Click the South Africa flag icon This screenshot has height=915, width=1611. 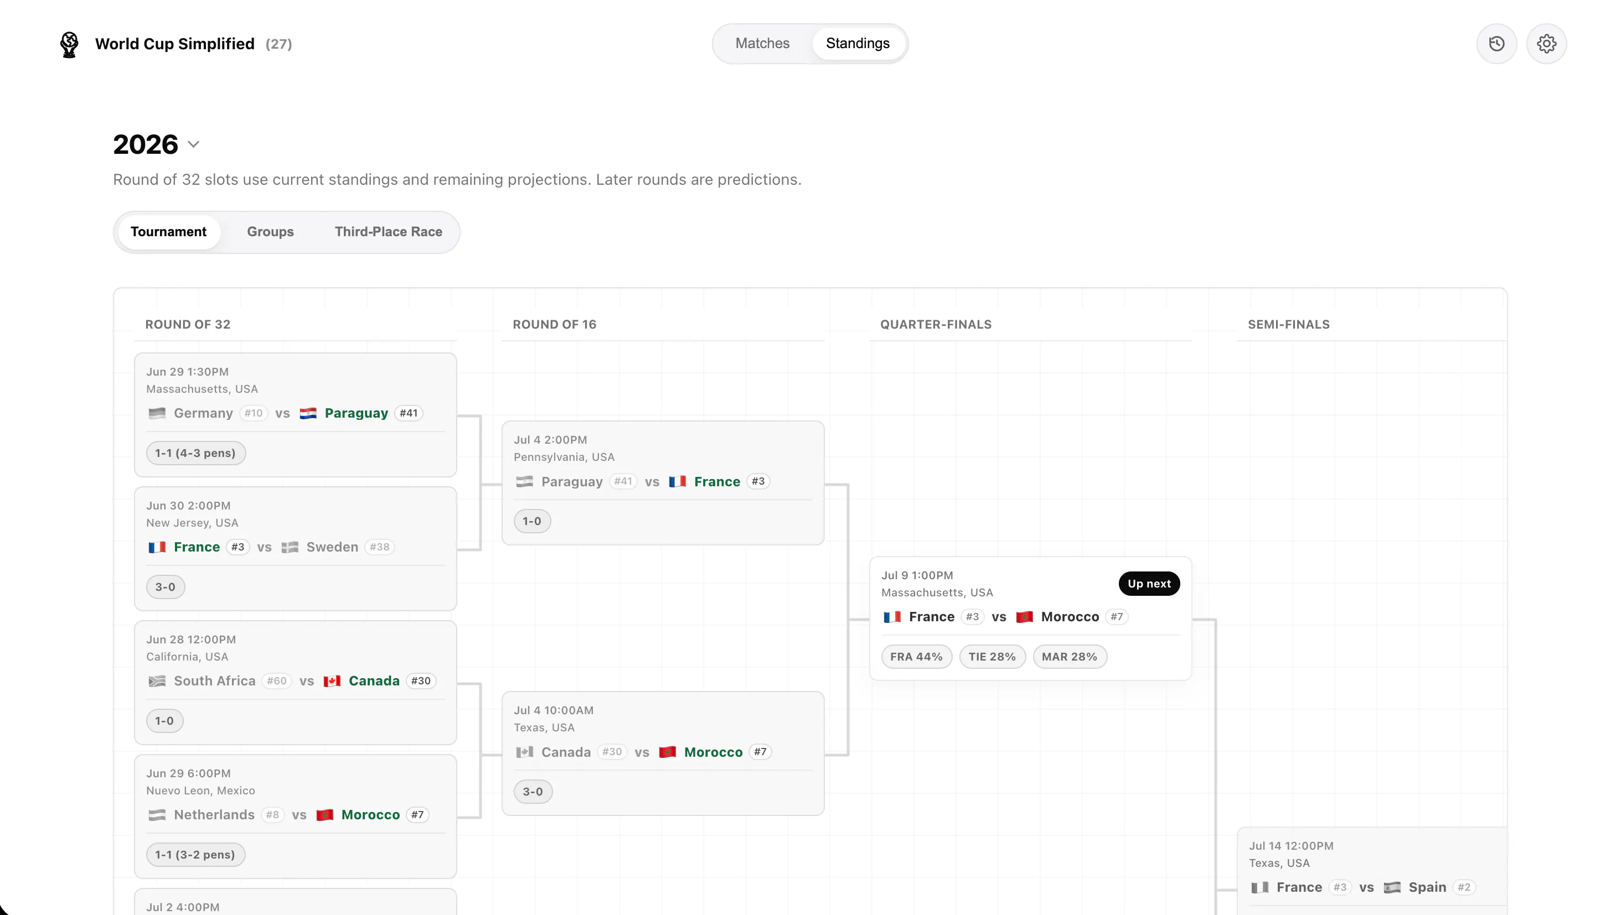tap(157, 680)
